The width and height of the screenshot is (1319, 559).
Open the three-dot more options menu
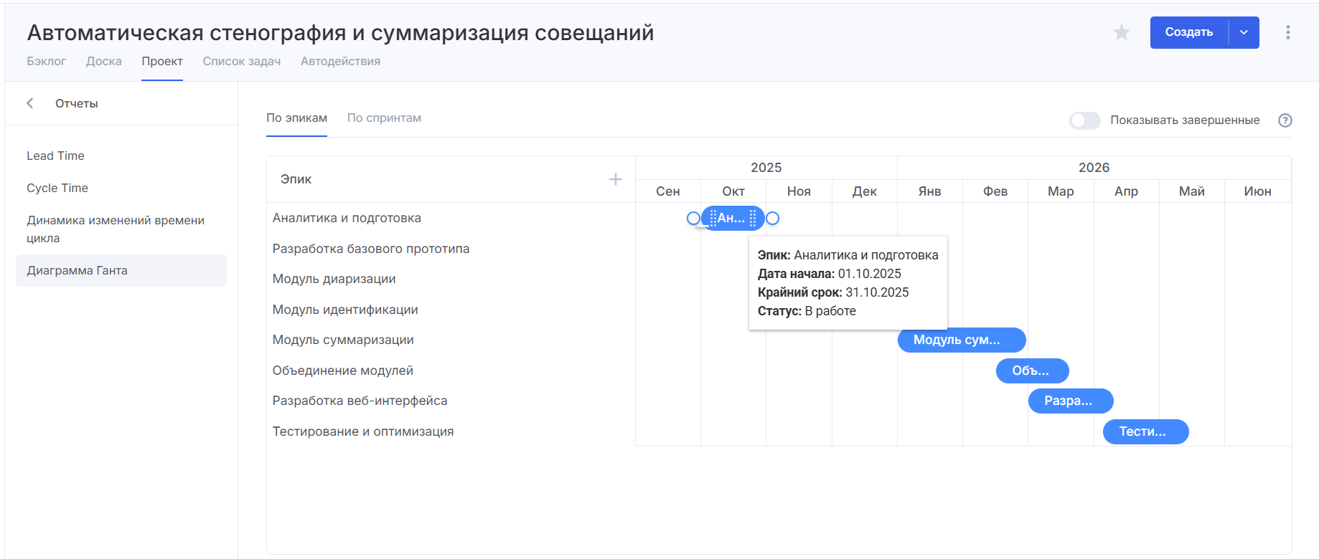(1287, 32)
